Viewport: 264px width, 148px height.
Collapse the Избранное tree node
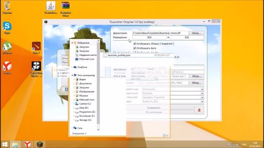pos(72,43)
